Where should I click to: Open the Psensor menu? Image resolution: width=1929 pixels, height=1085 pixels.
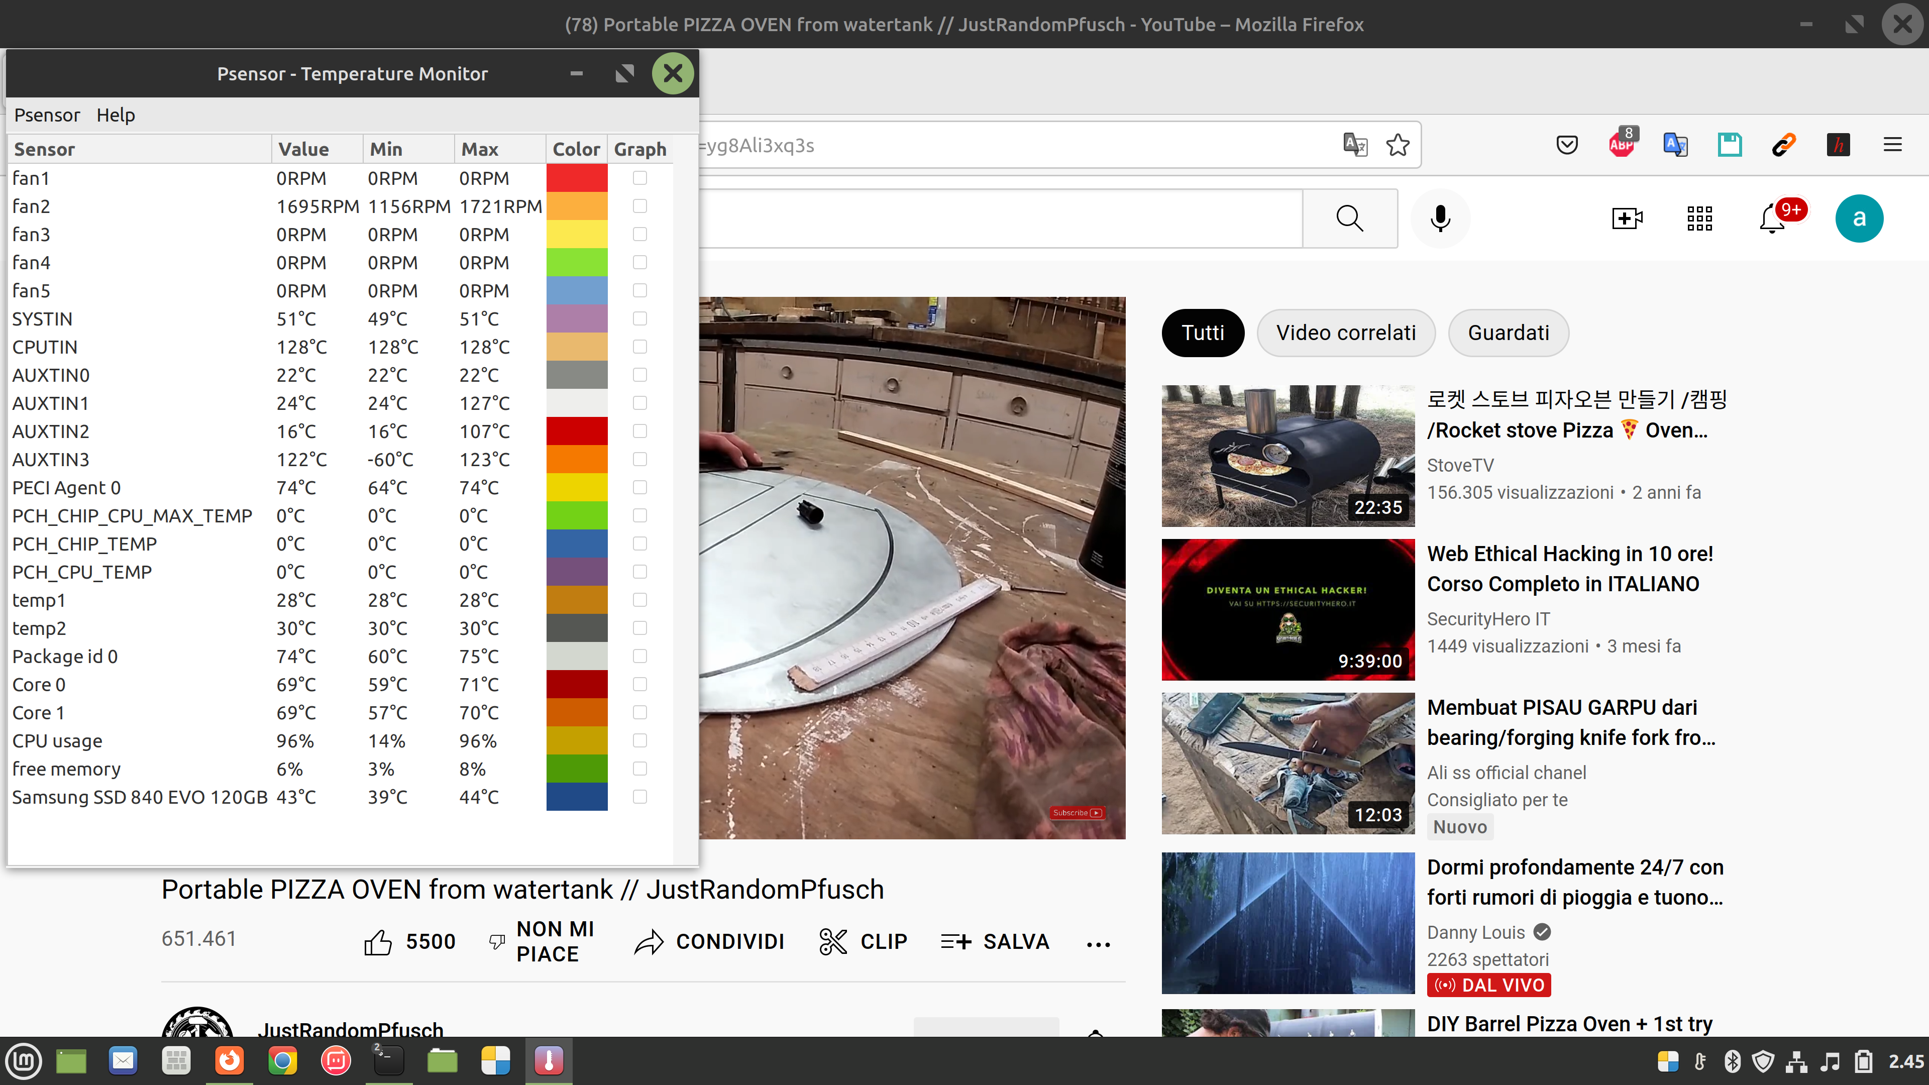point(46,116)
